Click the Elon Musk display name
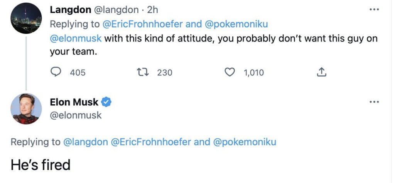395x183 pixels. coord(74,102)
